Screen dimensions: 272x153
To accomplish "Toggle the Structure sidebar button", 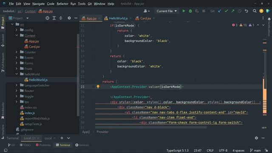I will (3, 132).
